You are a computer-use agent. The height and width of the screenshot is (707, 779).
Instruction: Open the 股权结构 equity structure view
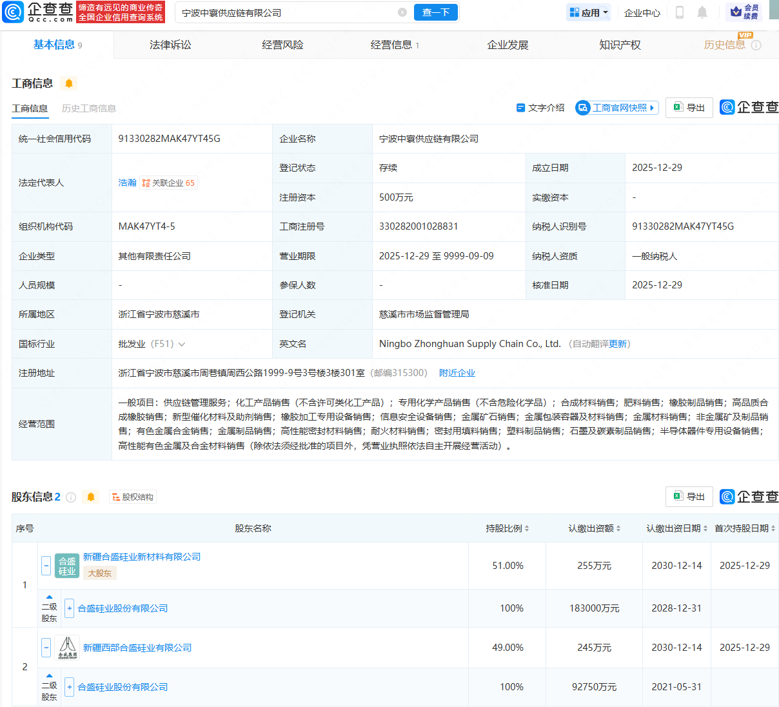(133, 497)
